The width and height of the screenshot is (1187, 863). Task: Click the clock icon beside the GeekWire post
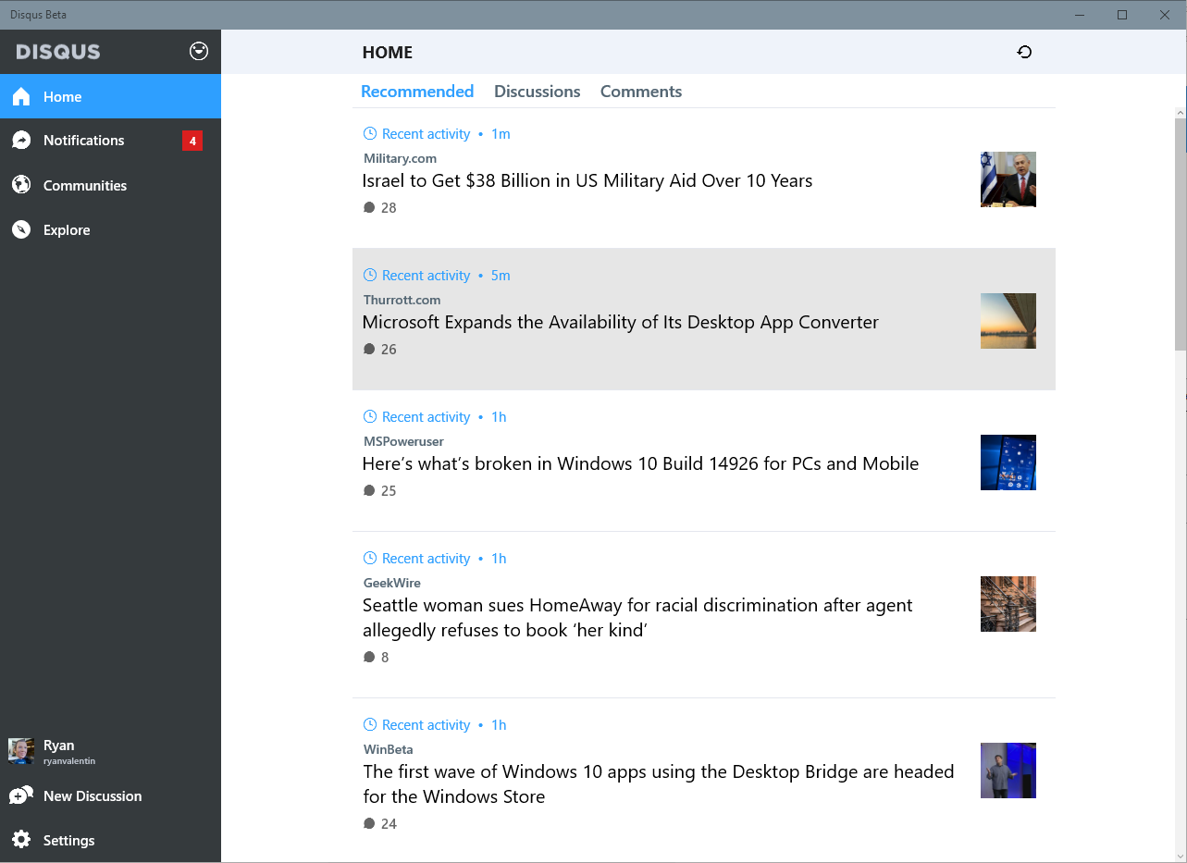(370, 558)
